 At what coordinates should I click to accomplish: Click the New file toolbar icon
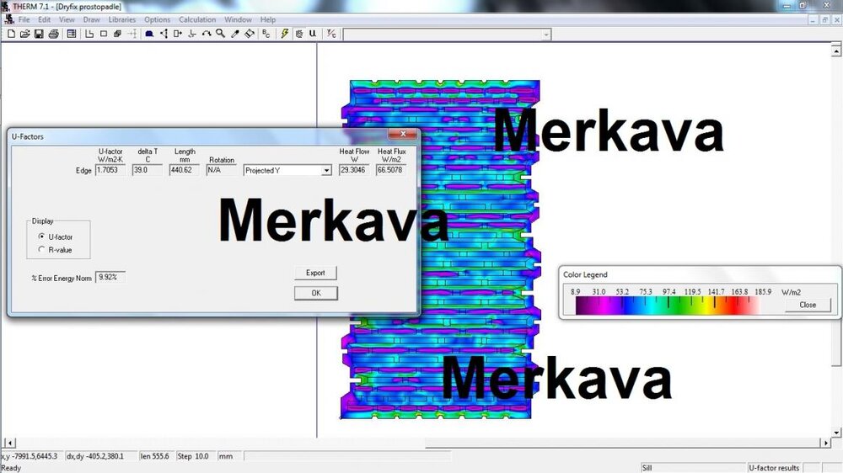11,34
